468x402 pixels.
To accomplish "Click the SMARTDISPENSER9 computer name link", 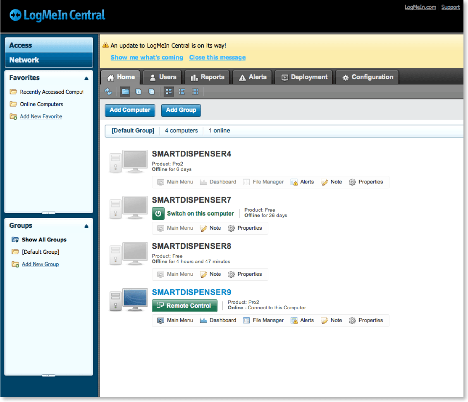I will (x=191, y=292).
